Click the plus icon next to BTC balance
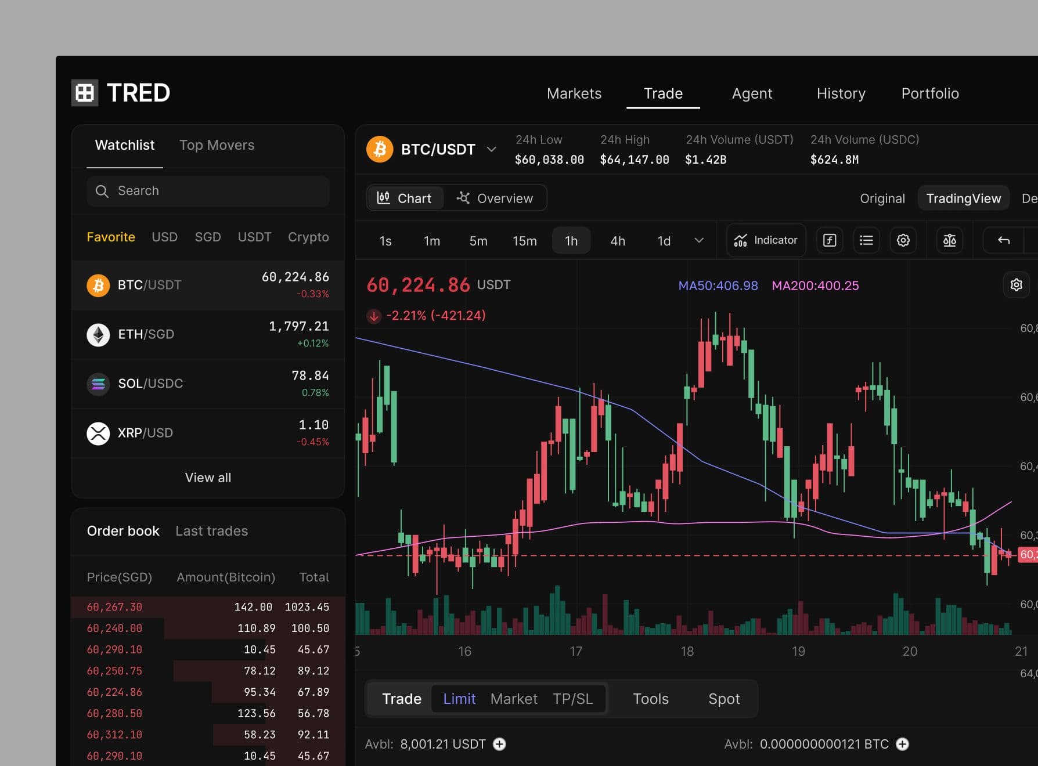 (902, 744)
